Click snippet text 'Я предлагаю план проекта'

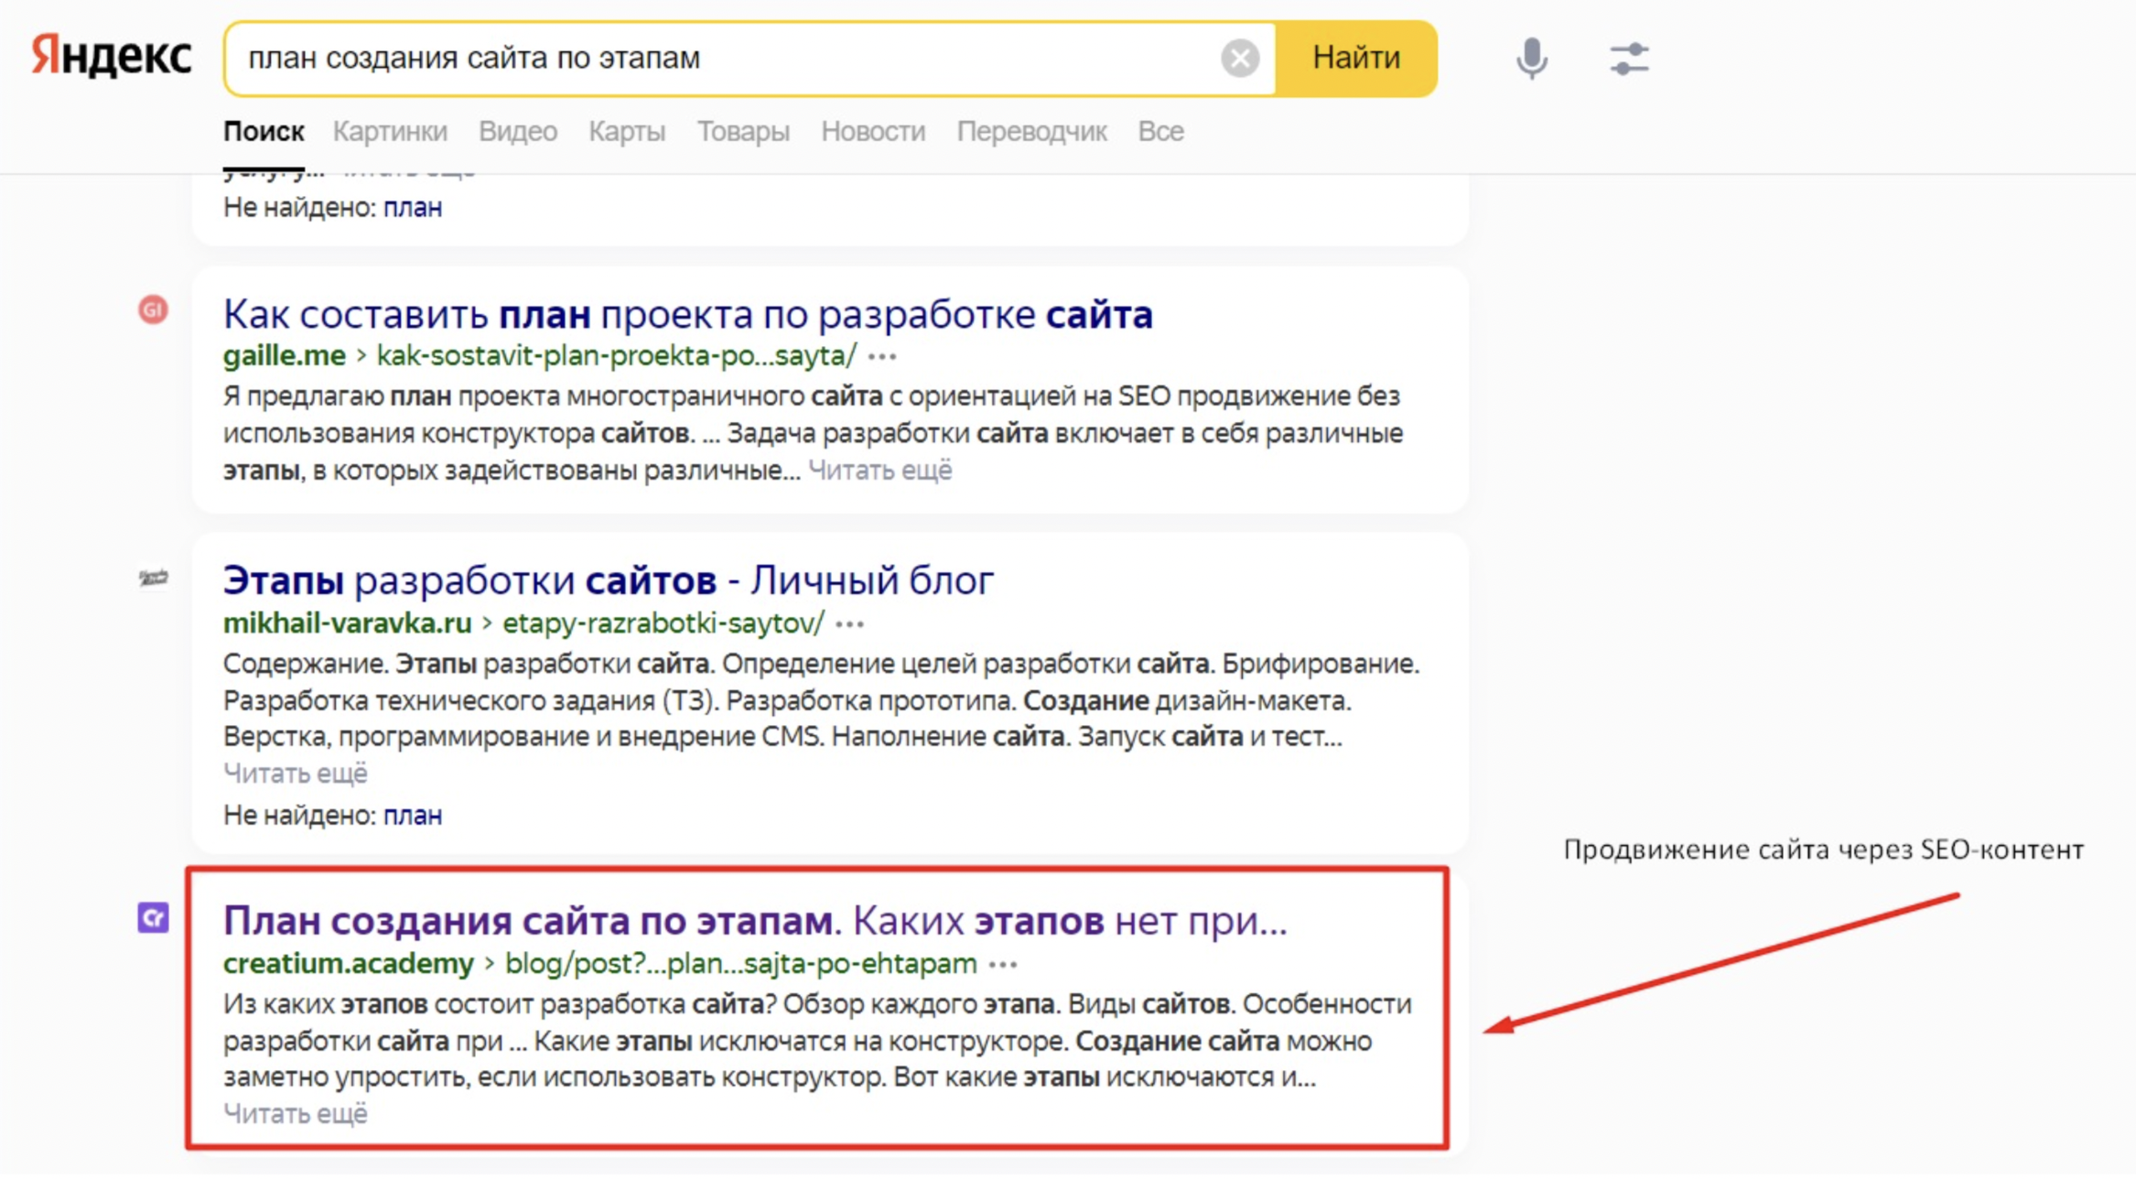392,396
